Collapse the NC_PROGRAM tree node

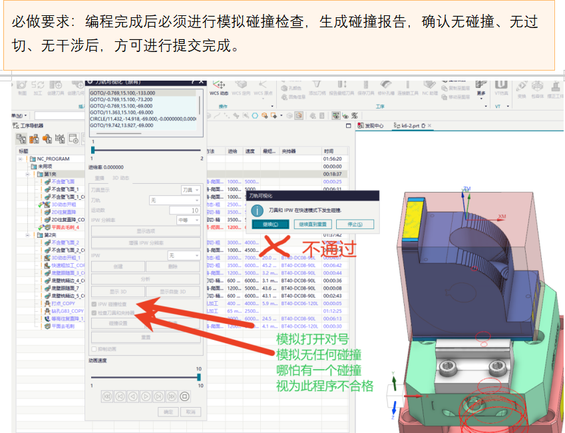21,159
